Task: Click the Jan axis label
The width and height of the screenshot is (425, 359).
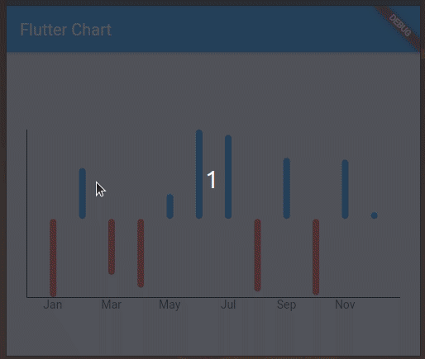Action: tap(53, 305)
